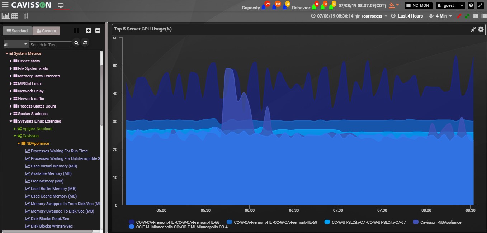
Task: Click the NC_MON server button
Action: (419, 5)
